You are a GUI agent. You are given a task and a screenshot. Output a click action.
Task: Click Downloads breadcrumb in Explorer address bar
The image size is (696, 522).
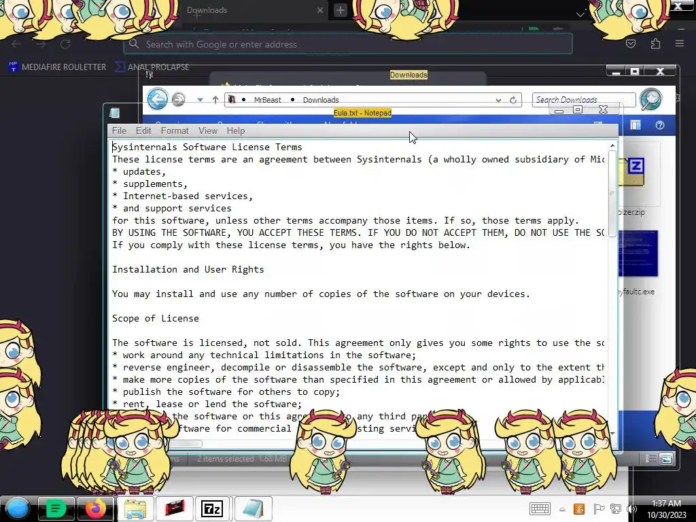(321, 100)
